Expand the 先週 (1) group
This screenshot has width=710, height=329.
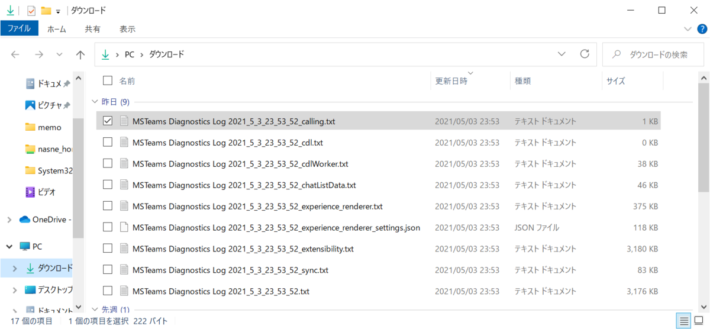coord(95,309)
